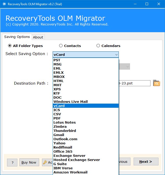165x175 pixels.
Task: Select G Suite entry
Action: pos(86,164)
